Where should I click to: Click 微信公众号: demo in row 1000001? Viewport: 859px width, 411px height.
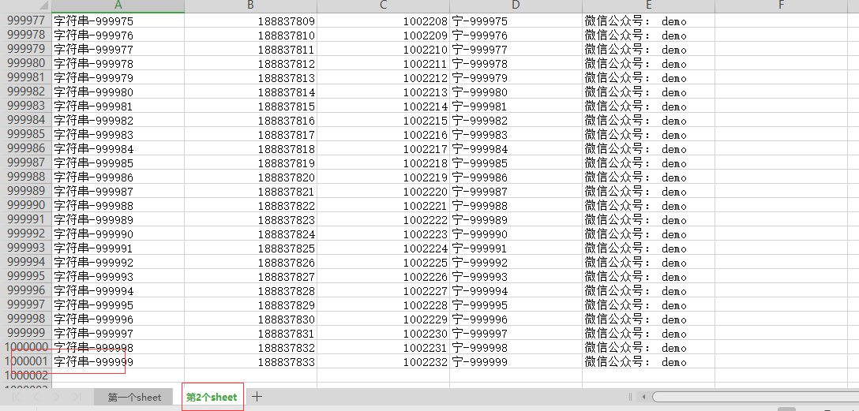point(648,362)
